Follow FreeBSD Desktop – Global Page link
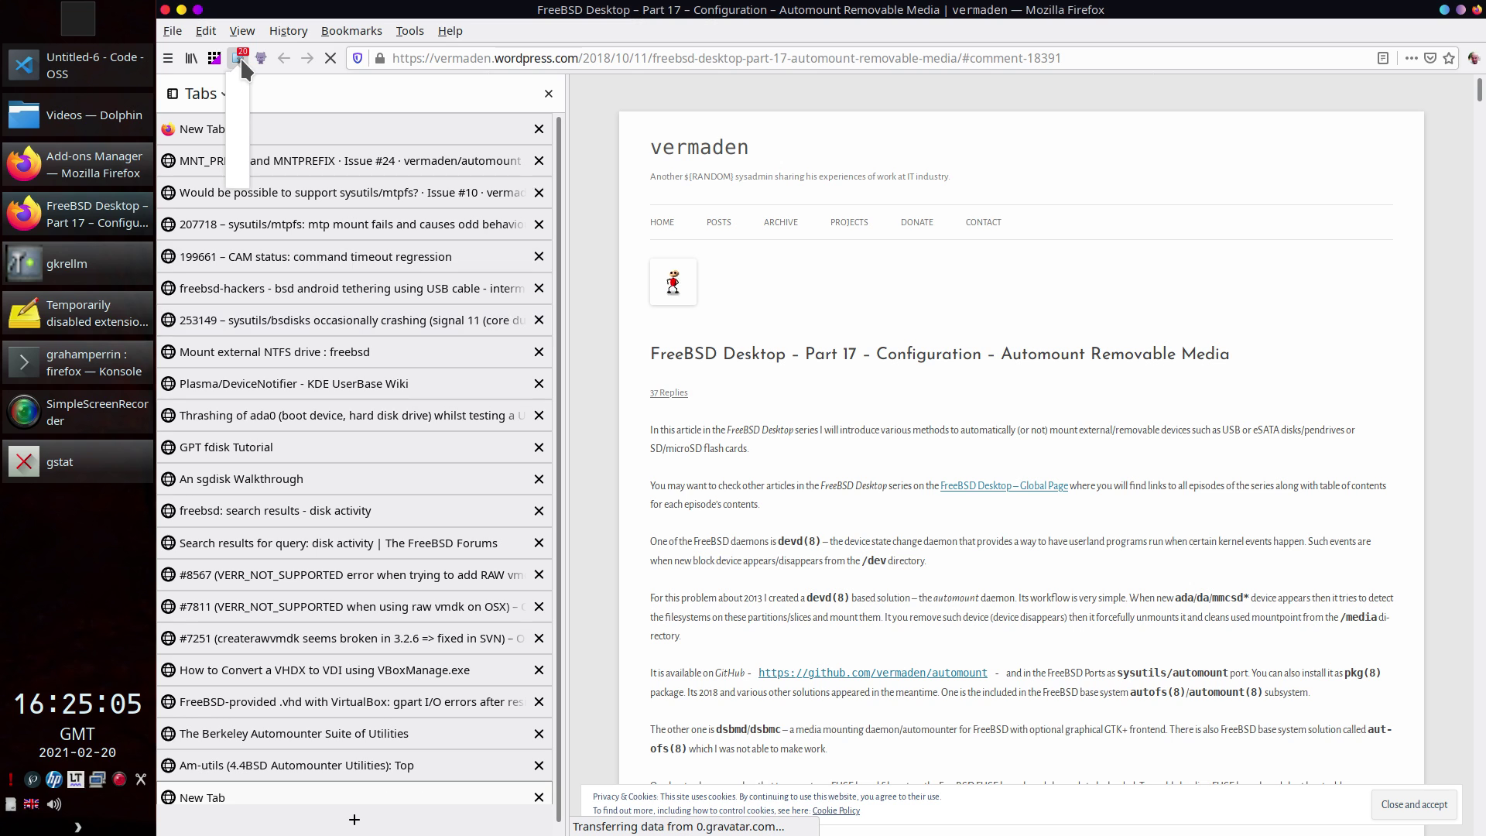 click(x=1004, y=486)
